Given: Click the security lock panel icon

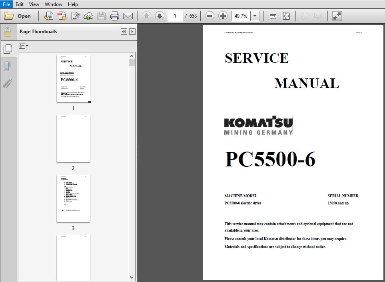Looking at the screenshot, I should [x=8, y=32].
